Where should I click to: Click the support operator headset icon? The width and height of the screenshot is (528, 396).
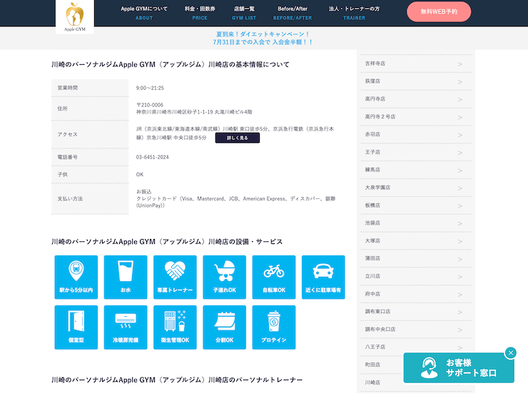[429, 367]
